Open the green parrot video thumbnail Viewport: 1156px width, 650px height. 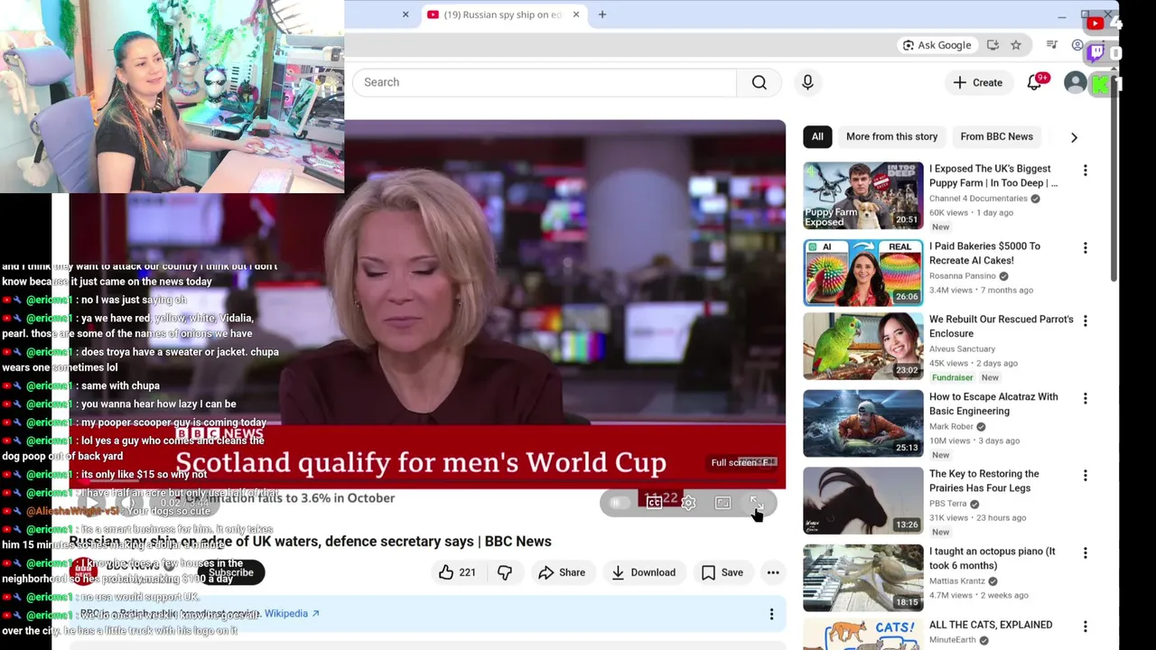click(x=863, y=346)
